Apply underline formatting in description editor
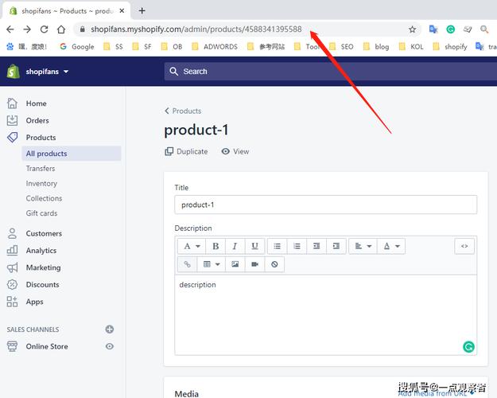497x398 pixels. coord(254,246)
